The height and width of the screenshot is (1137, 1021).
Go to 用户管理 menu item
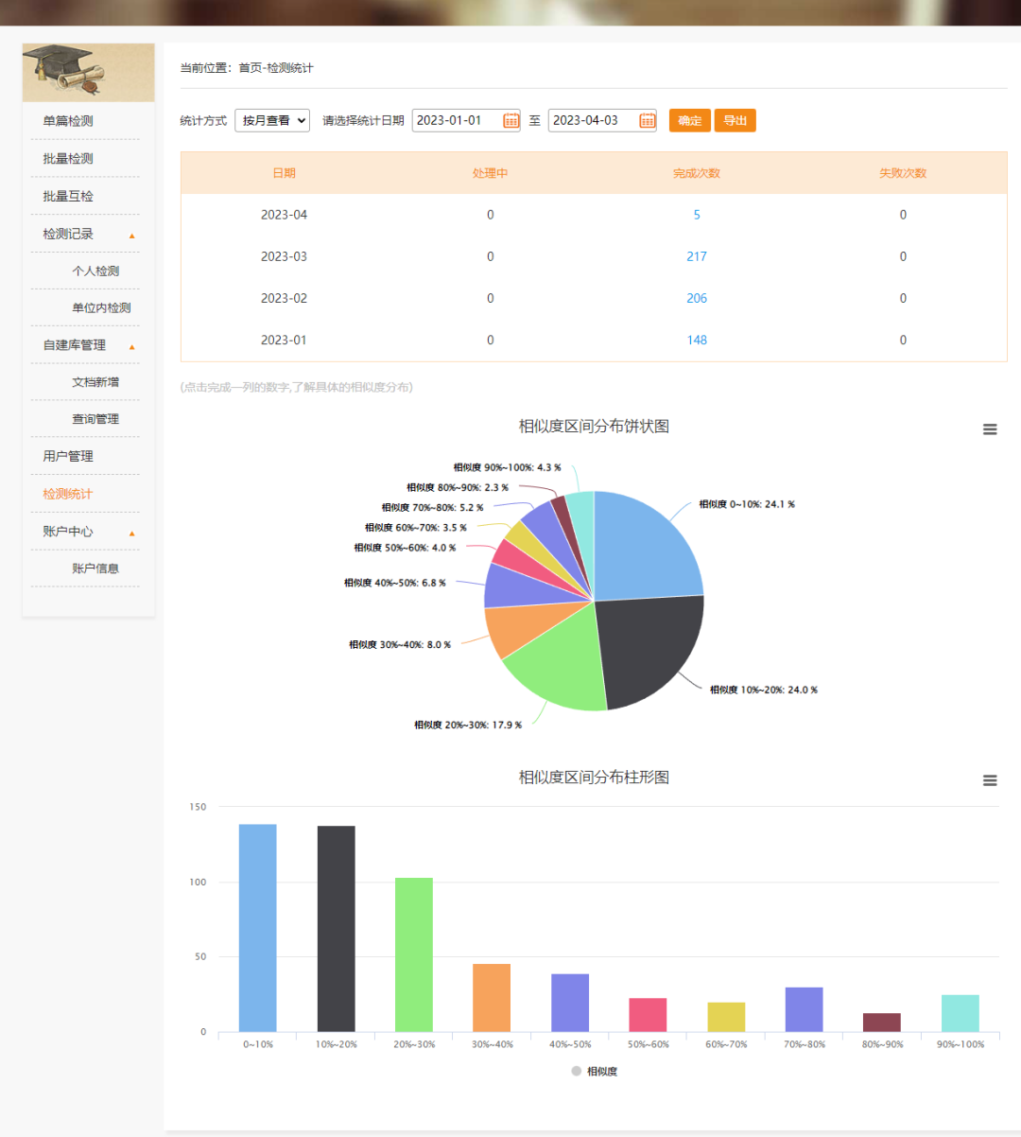click(x=68, y=456)
